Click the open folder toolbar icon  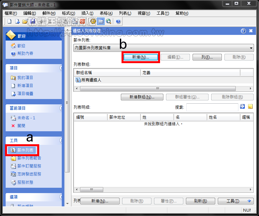pyautogui.click(x=25, y=22)
